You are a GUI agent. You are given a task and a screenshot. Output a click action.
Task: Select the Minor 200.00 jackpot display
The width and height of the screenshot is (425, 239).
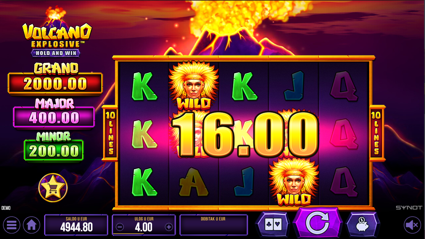54,151
